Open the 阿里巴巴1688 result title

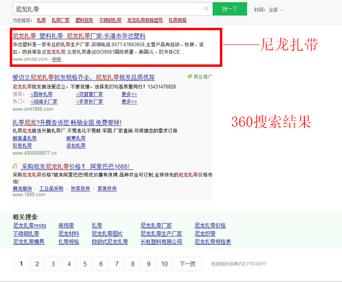77,167
